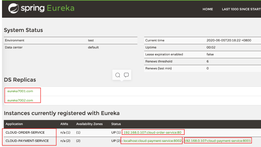Click the Application column header
261x147 pixels.
click(14, 124)
